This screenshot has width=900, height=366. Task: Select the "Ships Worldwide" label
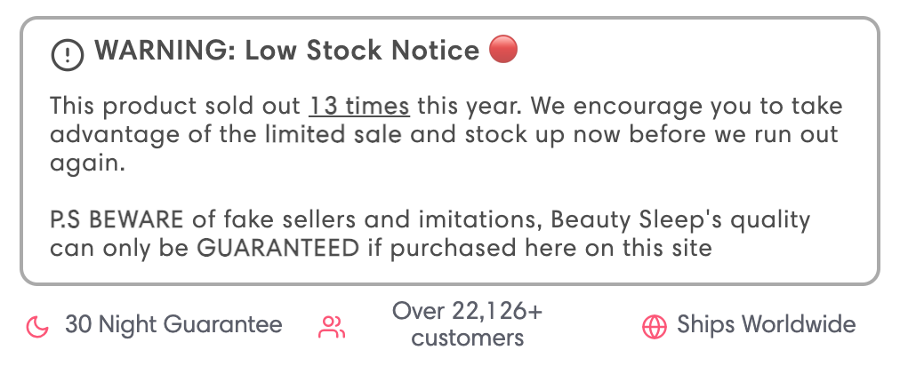pos(766,325)
